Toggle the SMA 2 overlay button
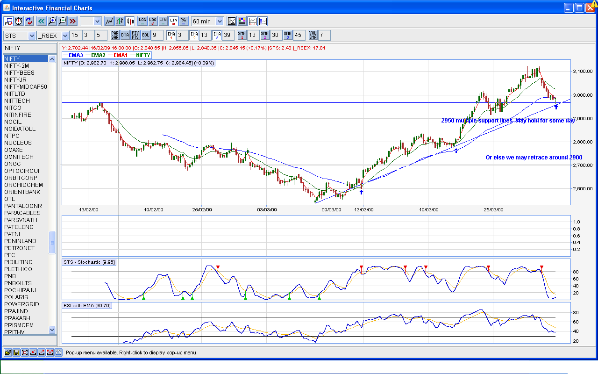 [264, 35]
